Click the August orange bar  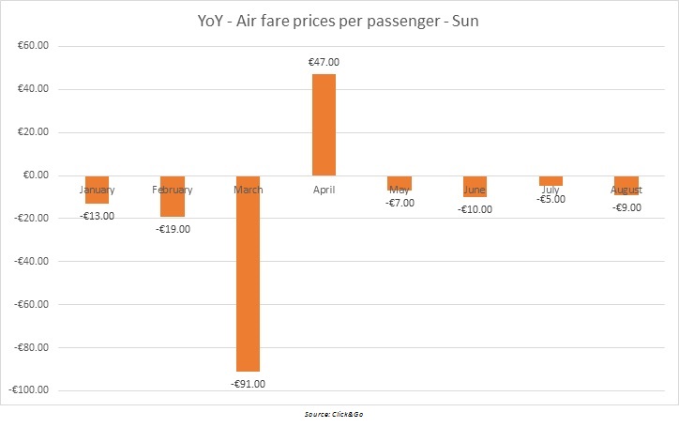tap(626, 185)
